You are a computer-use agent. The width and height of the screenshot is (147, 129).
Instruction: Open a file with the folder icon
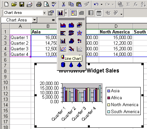coord(14,4)
